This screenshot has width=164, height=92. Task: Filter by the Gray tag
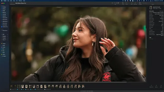[x=3, y=51]
